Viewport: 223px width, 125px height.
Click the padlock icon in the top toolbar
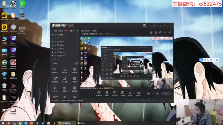(156, 32)
